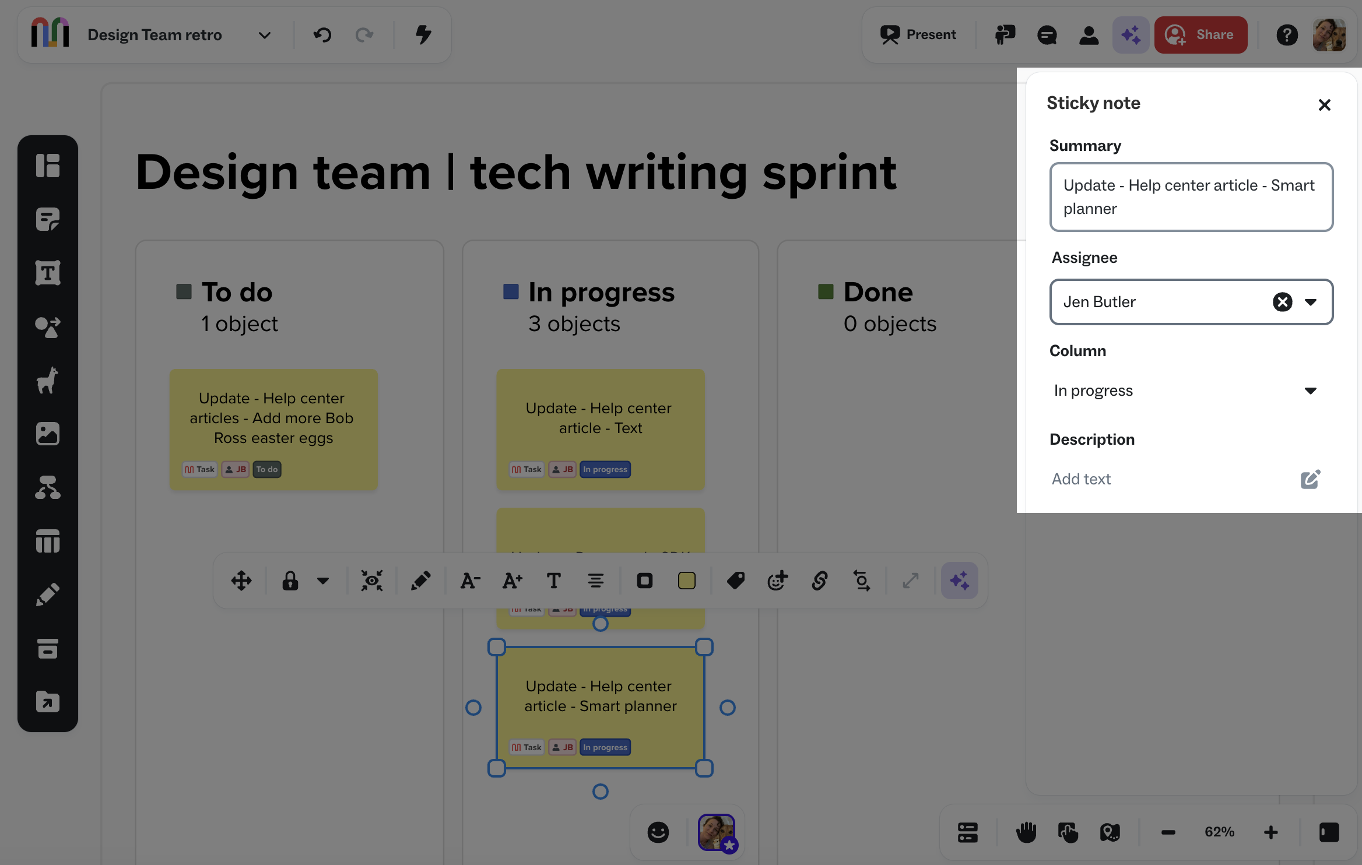
Task: Clear the Jen Butler assignee
Action: (x=1283, y=302)
